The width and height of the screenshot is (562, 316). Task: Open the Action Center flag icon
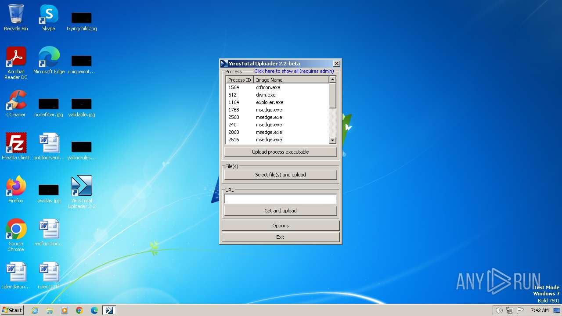point(520,310)
